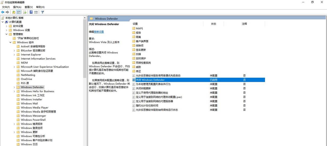
Task: Expand the Windows 更新 tree node
Action: pos(14,132)
